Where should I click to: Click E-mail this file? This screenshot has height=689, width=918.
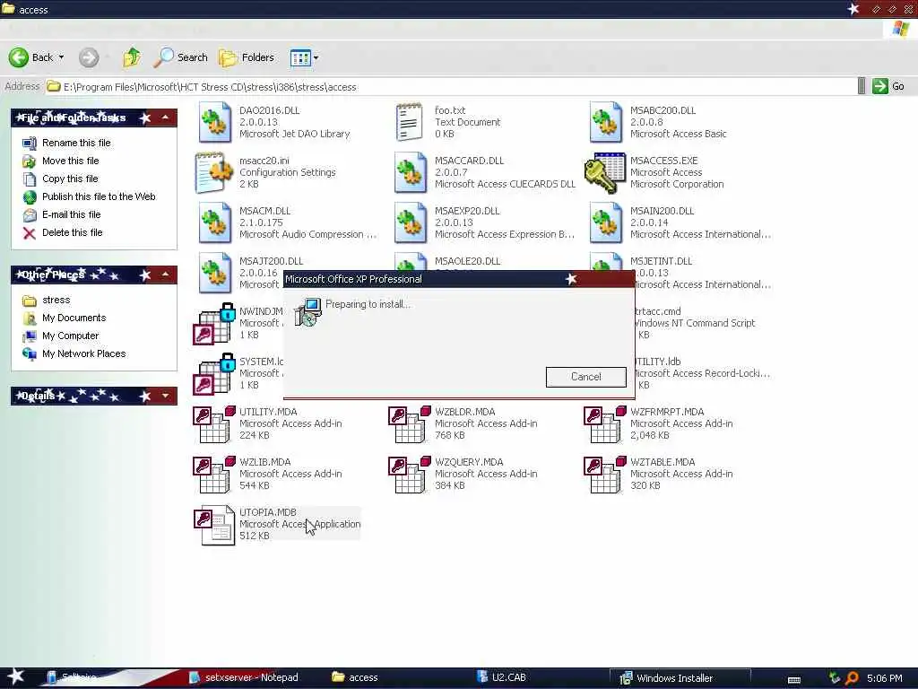pos(71,214)
